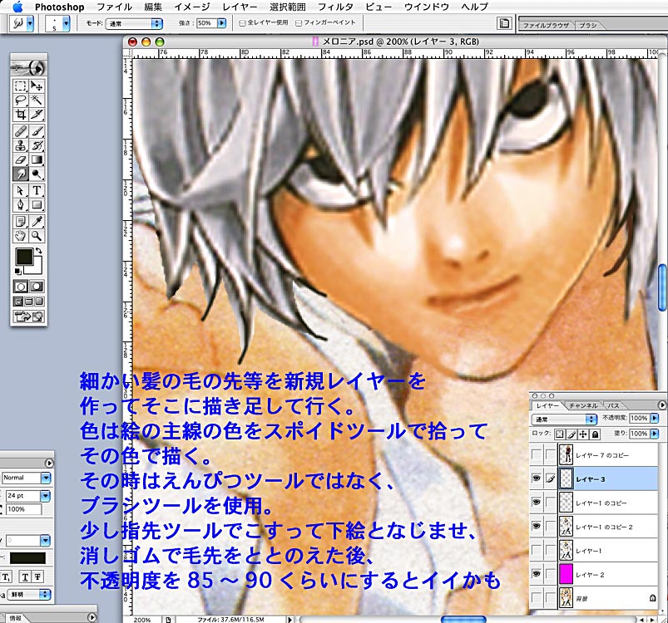Select the Zoom magnifier tool
Image resolution: width=668 pixels, height=623 pixels.
[37, 236]
